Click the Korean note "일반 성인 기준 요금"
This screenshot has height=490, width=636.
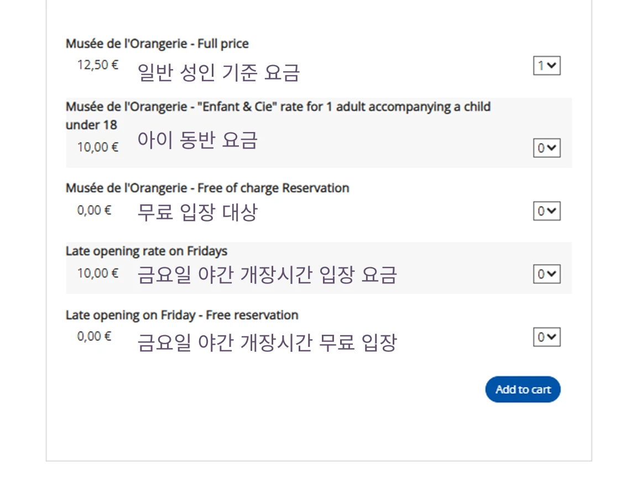[x=218, y=72]
